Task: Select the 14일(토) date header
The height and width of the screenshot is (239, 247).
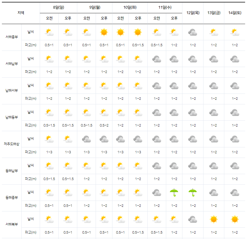Action: tap(235, 13)
